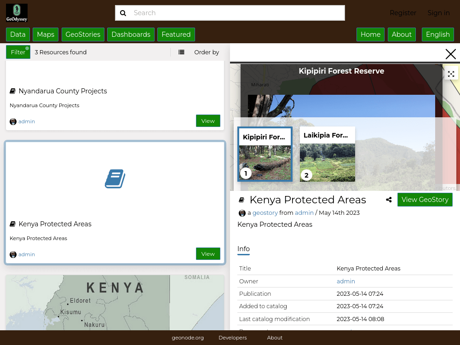Image resolution: width=460 pixels, height=345 pixels.
Task: Click the book icon beside Nyandarua County Projects
Action: 12,91
